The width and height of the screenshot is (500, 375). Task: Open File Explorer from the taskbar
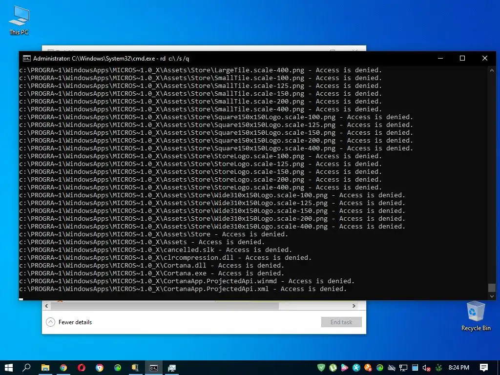(45, 368)
